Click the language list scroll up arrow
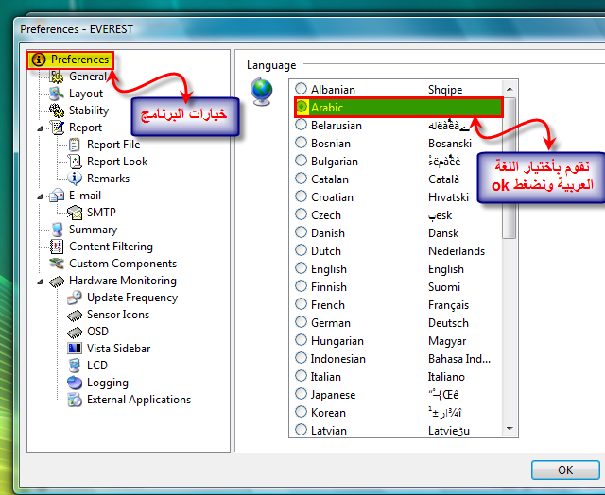Viewport: 605px width, 495px height. [510, 89]
